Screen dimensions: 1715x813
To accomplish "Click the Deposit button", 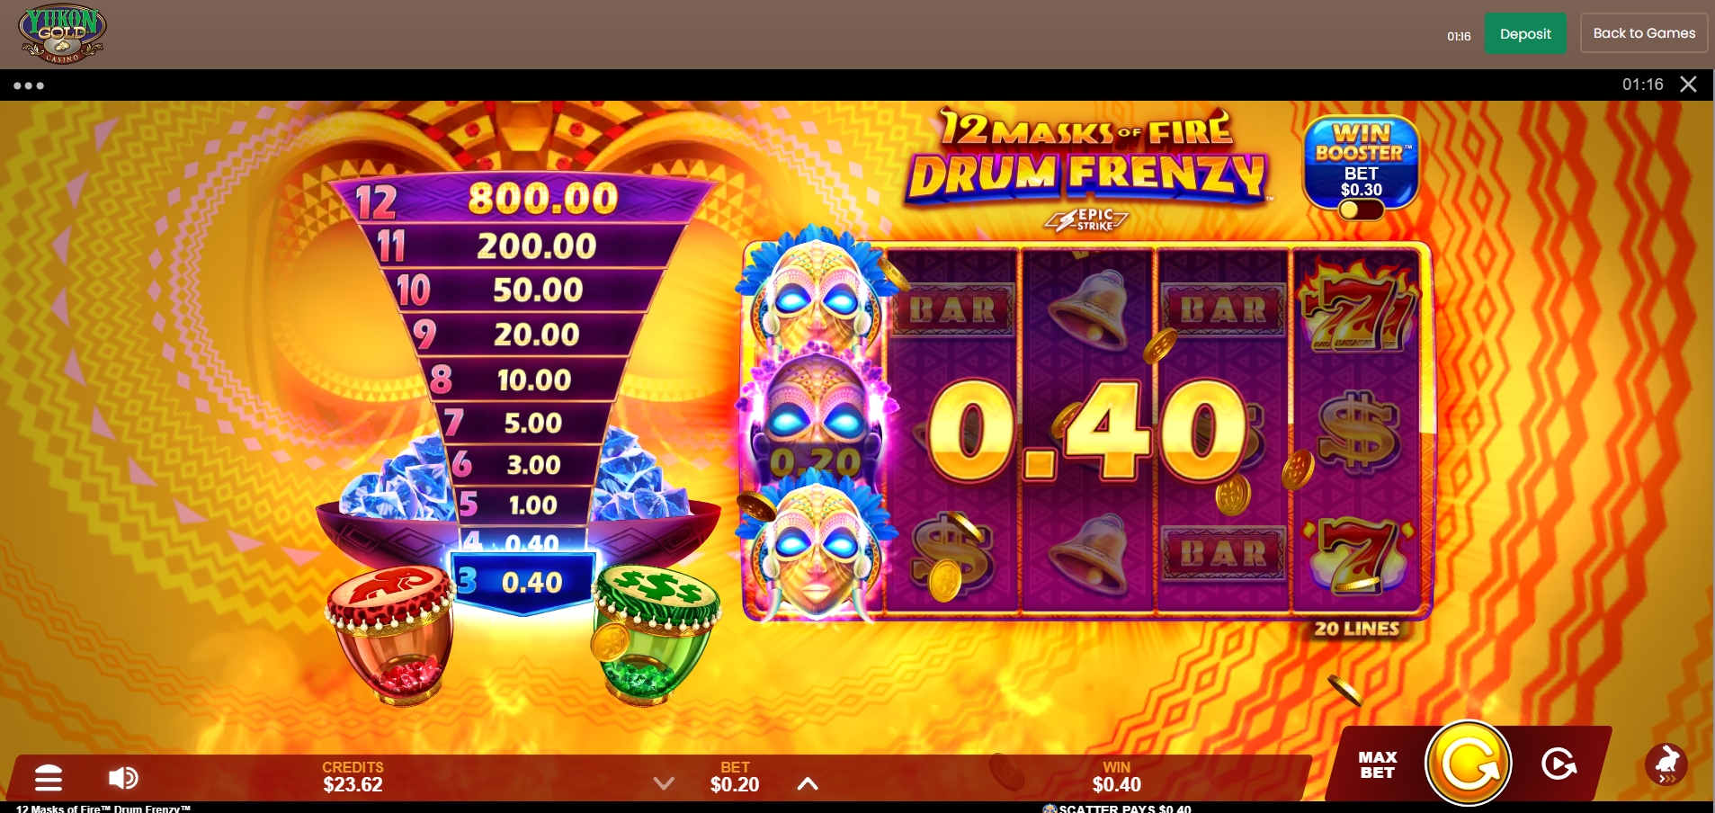I will (1525, 34).
